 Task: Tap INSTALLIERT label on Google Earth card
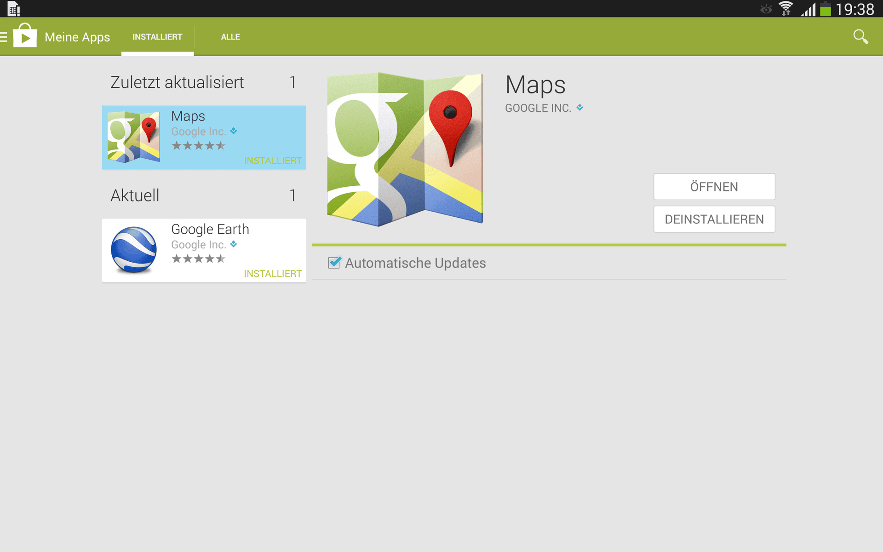(x=273, y=274)
